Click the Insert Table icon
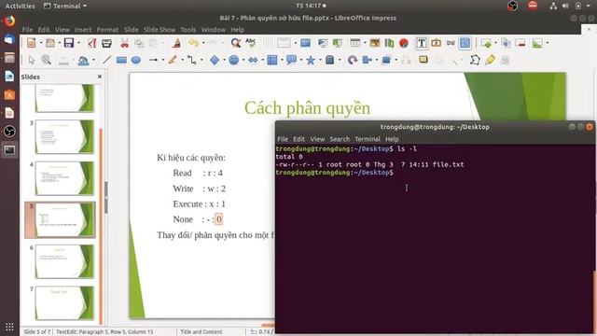The height and width of the screenshot is (336, 597). tap(354, 43)
